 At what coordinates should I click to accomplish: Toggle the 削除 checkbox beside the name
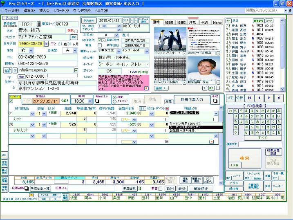tap(76, 31)
